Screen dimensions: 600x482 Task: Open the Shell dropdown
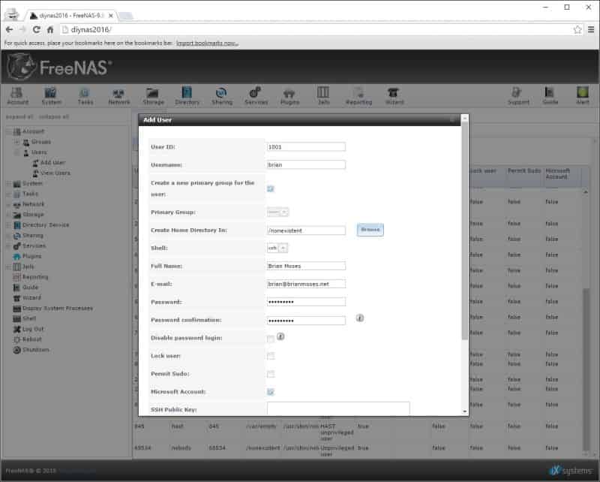pyautogui.click(x=277, y=249)
